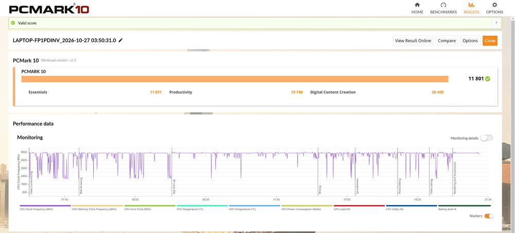
Task: Click the question mark help button
Action: [496, 23]
